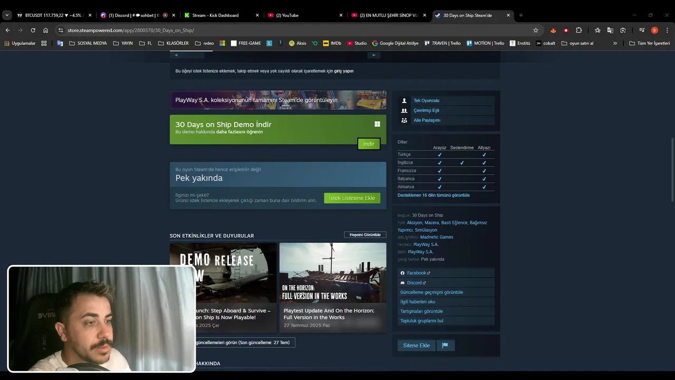Image resolution: width=675 pixels, height=380 pixels.
Task: Open the Chrome profile avatar B
Action: coord(654,30)
